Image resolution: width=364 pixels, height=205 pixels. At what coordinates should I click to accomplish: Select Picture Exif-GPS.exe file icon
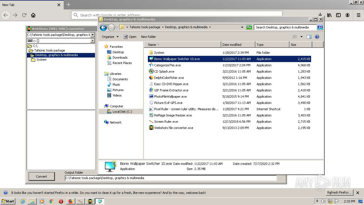click(151, 103)
